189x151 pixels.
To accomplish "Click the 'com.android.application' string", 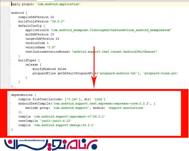I will click(x=58, y=4).
